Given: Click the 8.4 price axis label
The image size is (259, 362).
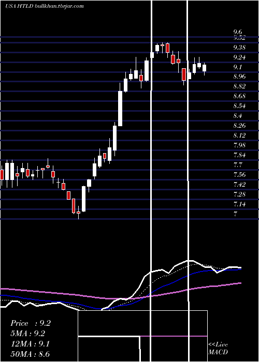Looking at the screenshot, I should pyautogui.click(x=238, y=116).
